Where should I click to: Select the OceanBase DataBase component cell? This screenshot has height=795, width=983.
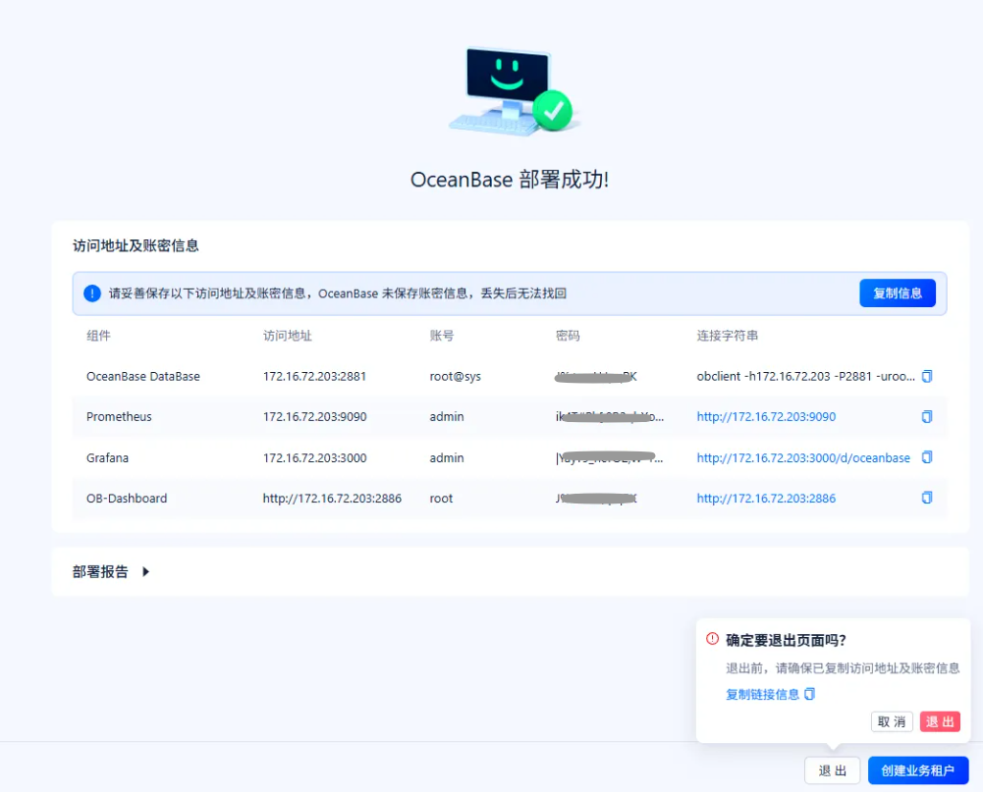point(143,377)
